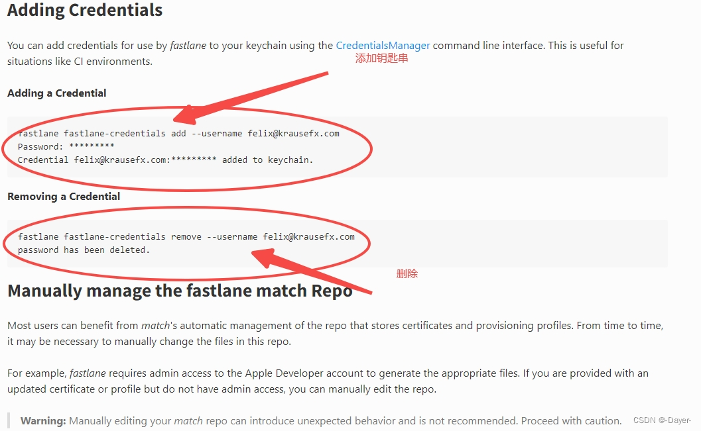701x431 pixels.
Task: Click the Removing a Credential subheading
Action: [63, 196]
